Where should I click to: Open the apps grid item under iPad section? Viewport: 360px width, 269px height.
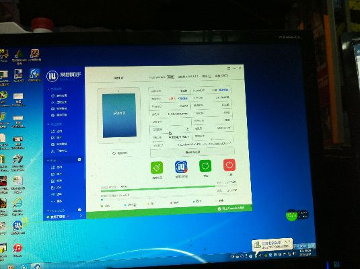click(57, 167)
